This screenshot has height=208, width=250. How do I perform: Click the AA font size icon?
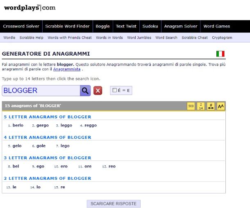tap(220, 106)
